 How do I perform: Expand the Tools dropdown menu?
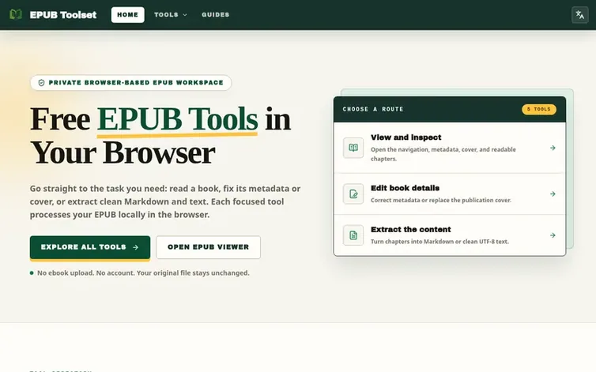coord(170,15)
